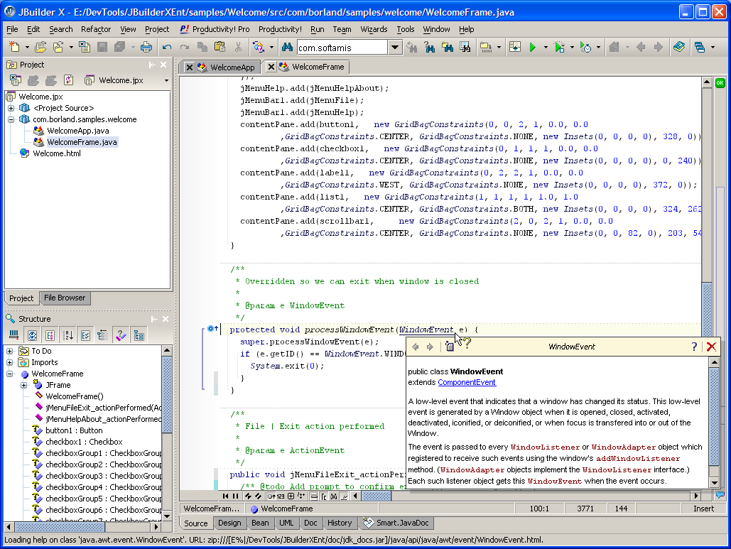Select Welcome.html in project tree

56,153
